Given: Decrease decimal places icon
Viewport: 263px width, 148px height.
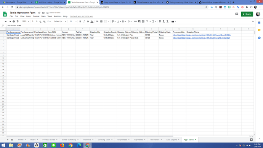Looking at the screenshot, I should click(x=40, y=21).
